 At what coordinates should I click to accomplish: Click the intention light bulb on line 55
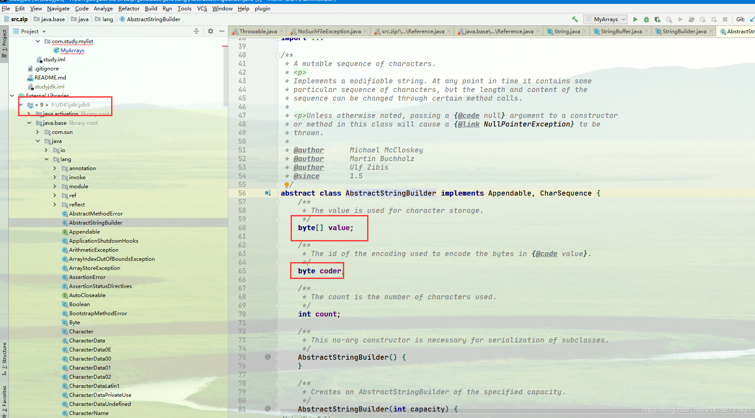[x=286, y=185]
